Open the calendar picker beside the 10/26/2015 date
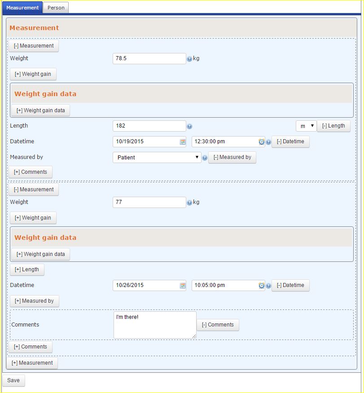The image size is (364, 393). point(182,285)
